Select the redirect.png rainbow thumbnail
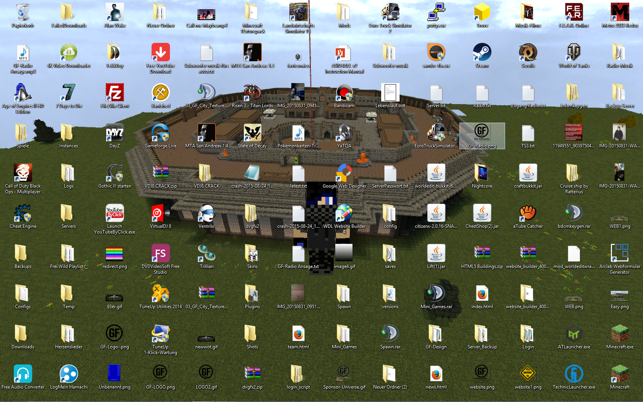The image size is (643, 402). pyautogui.click(x=114, y=254)
